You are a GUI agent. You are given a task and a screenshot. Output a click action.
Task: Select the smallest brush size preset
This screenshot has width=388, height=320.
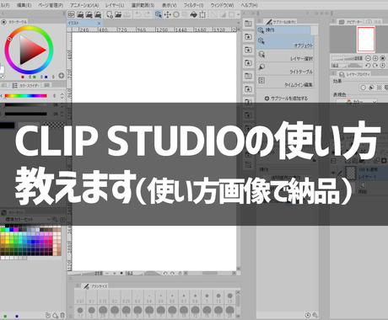[x=80, y=298]
